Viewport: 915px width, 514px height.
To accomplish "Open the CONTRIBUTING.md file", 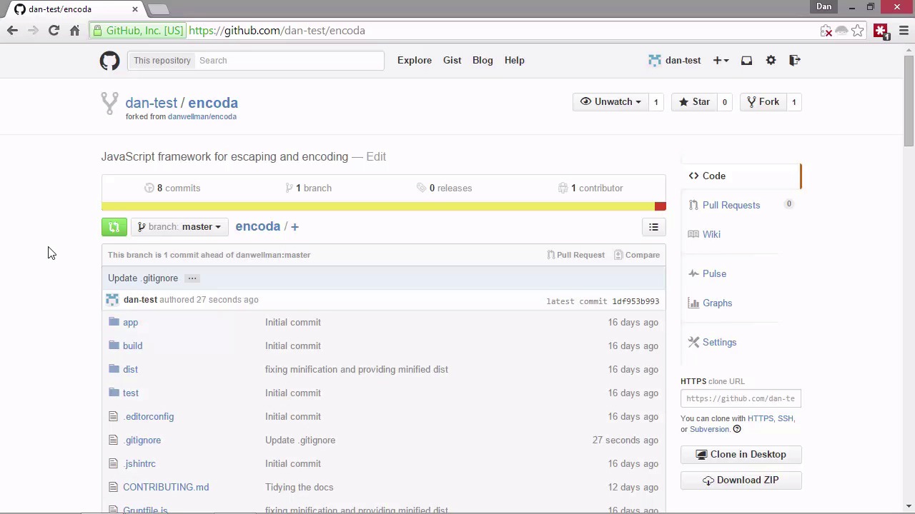I will point(166,488).
